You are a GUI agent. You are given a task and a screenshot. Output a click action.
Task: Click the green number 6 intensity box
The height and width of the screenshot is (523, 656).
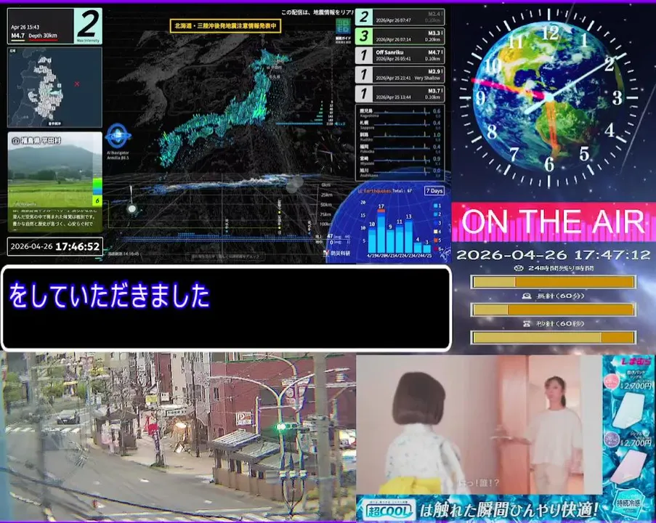coord(97,200)
